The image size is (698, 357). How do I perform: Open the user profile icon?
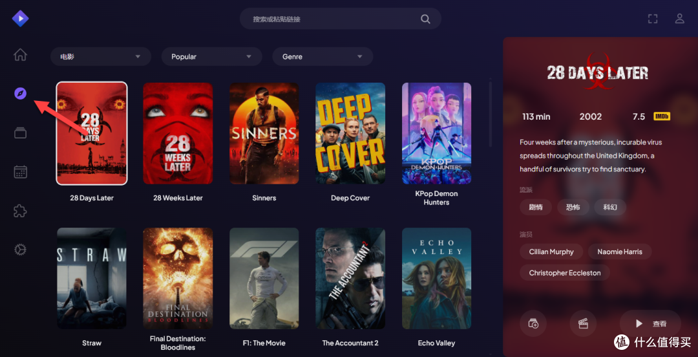(679, 19)
